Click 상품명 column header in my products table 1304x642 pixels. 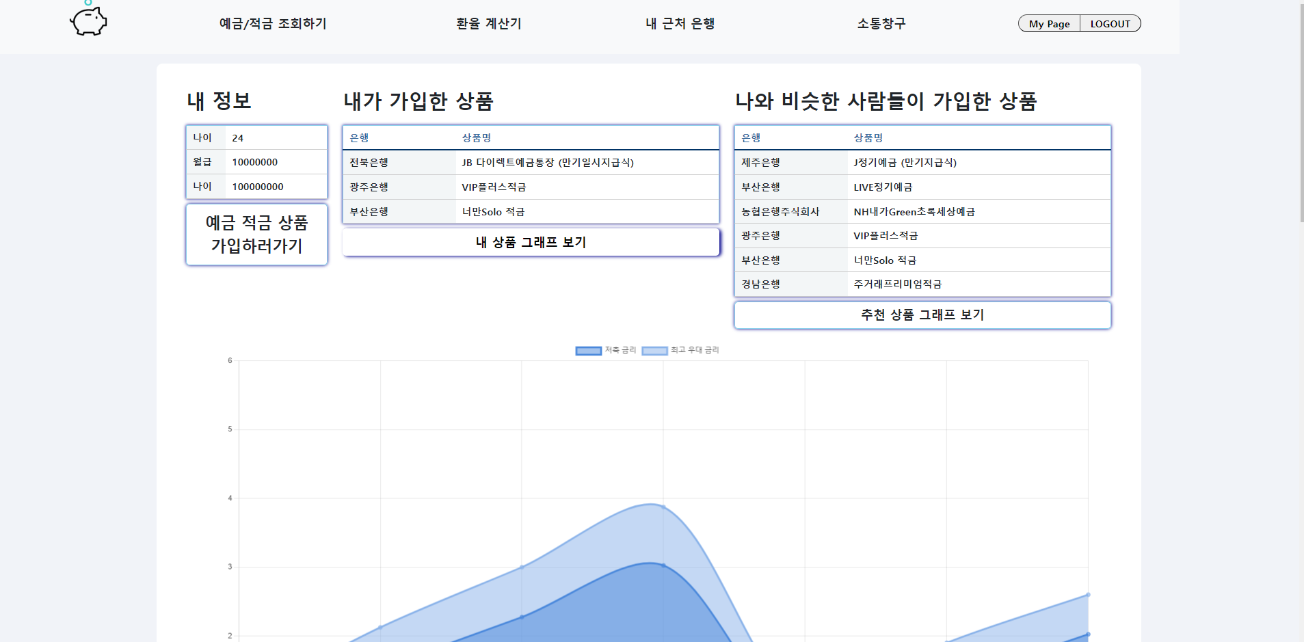point(477,138)
